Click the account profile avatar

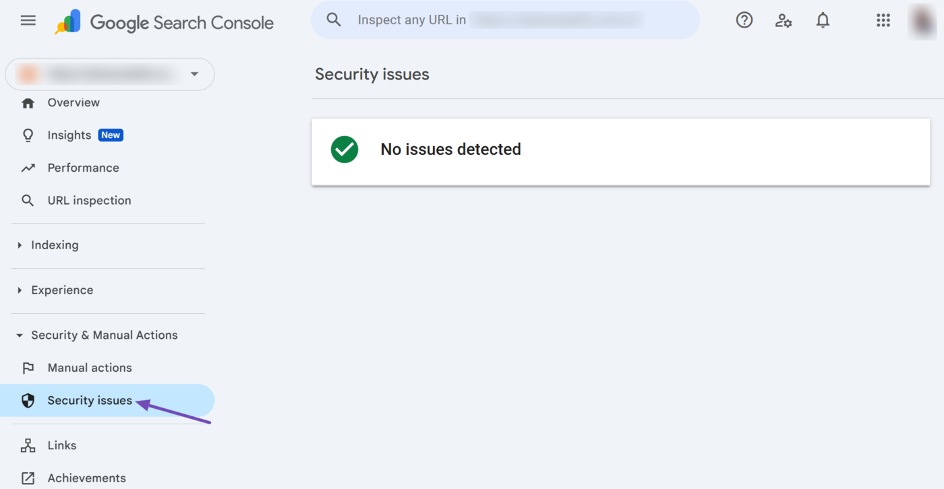coord(921,21)
